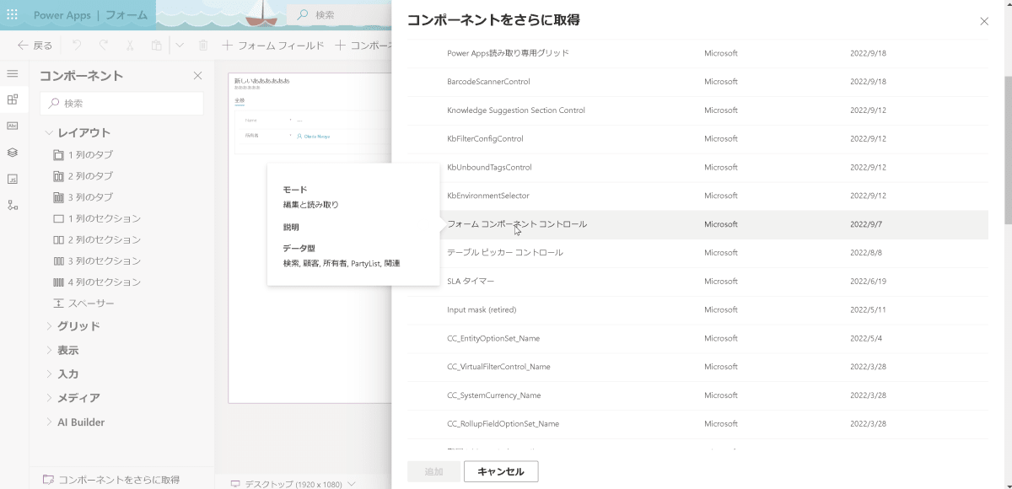Toggle the hamburger navigation menu

[x=13, y=74]
